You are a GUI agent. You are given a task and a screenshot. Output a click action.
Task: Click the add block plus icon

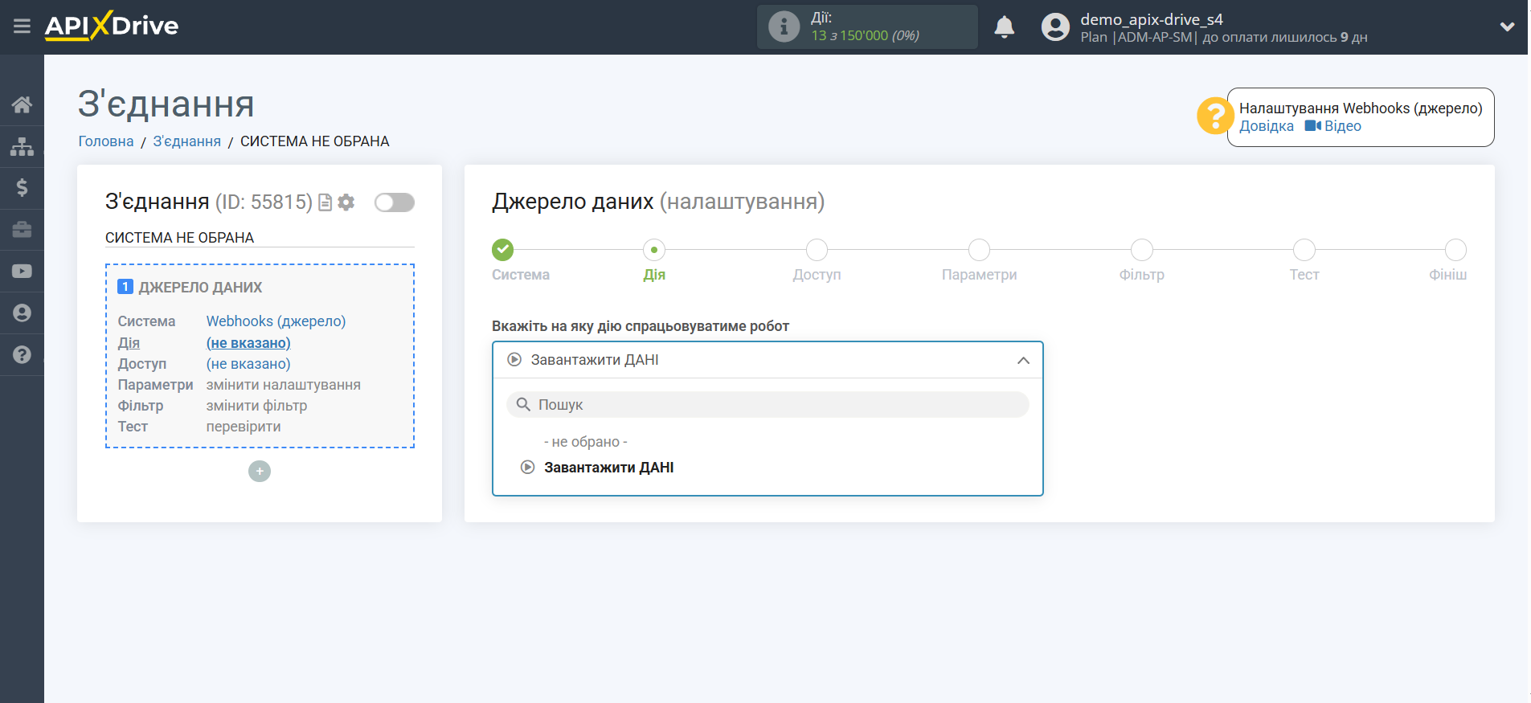260,471
